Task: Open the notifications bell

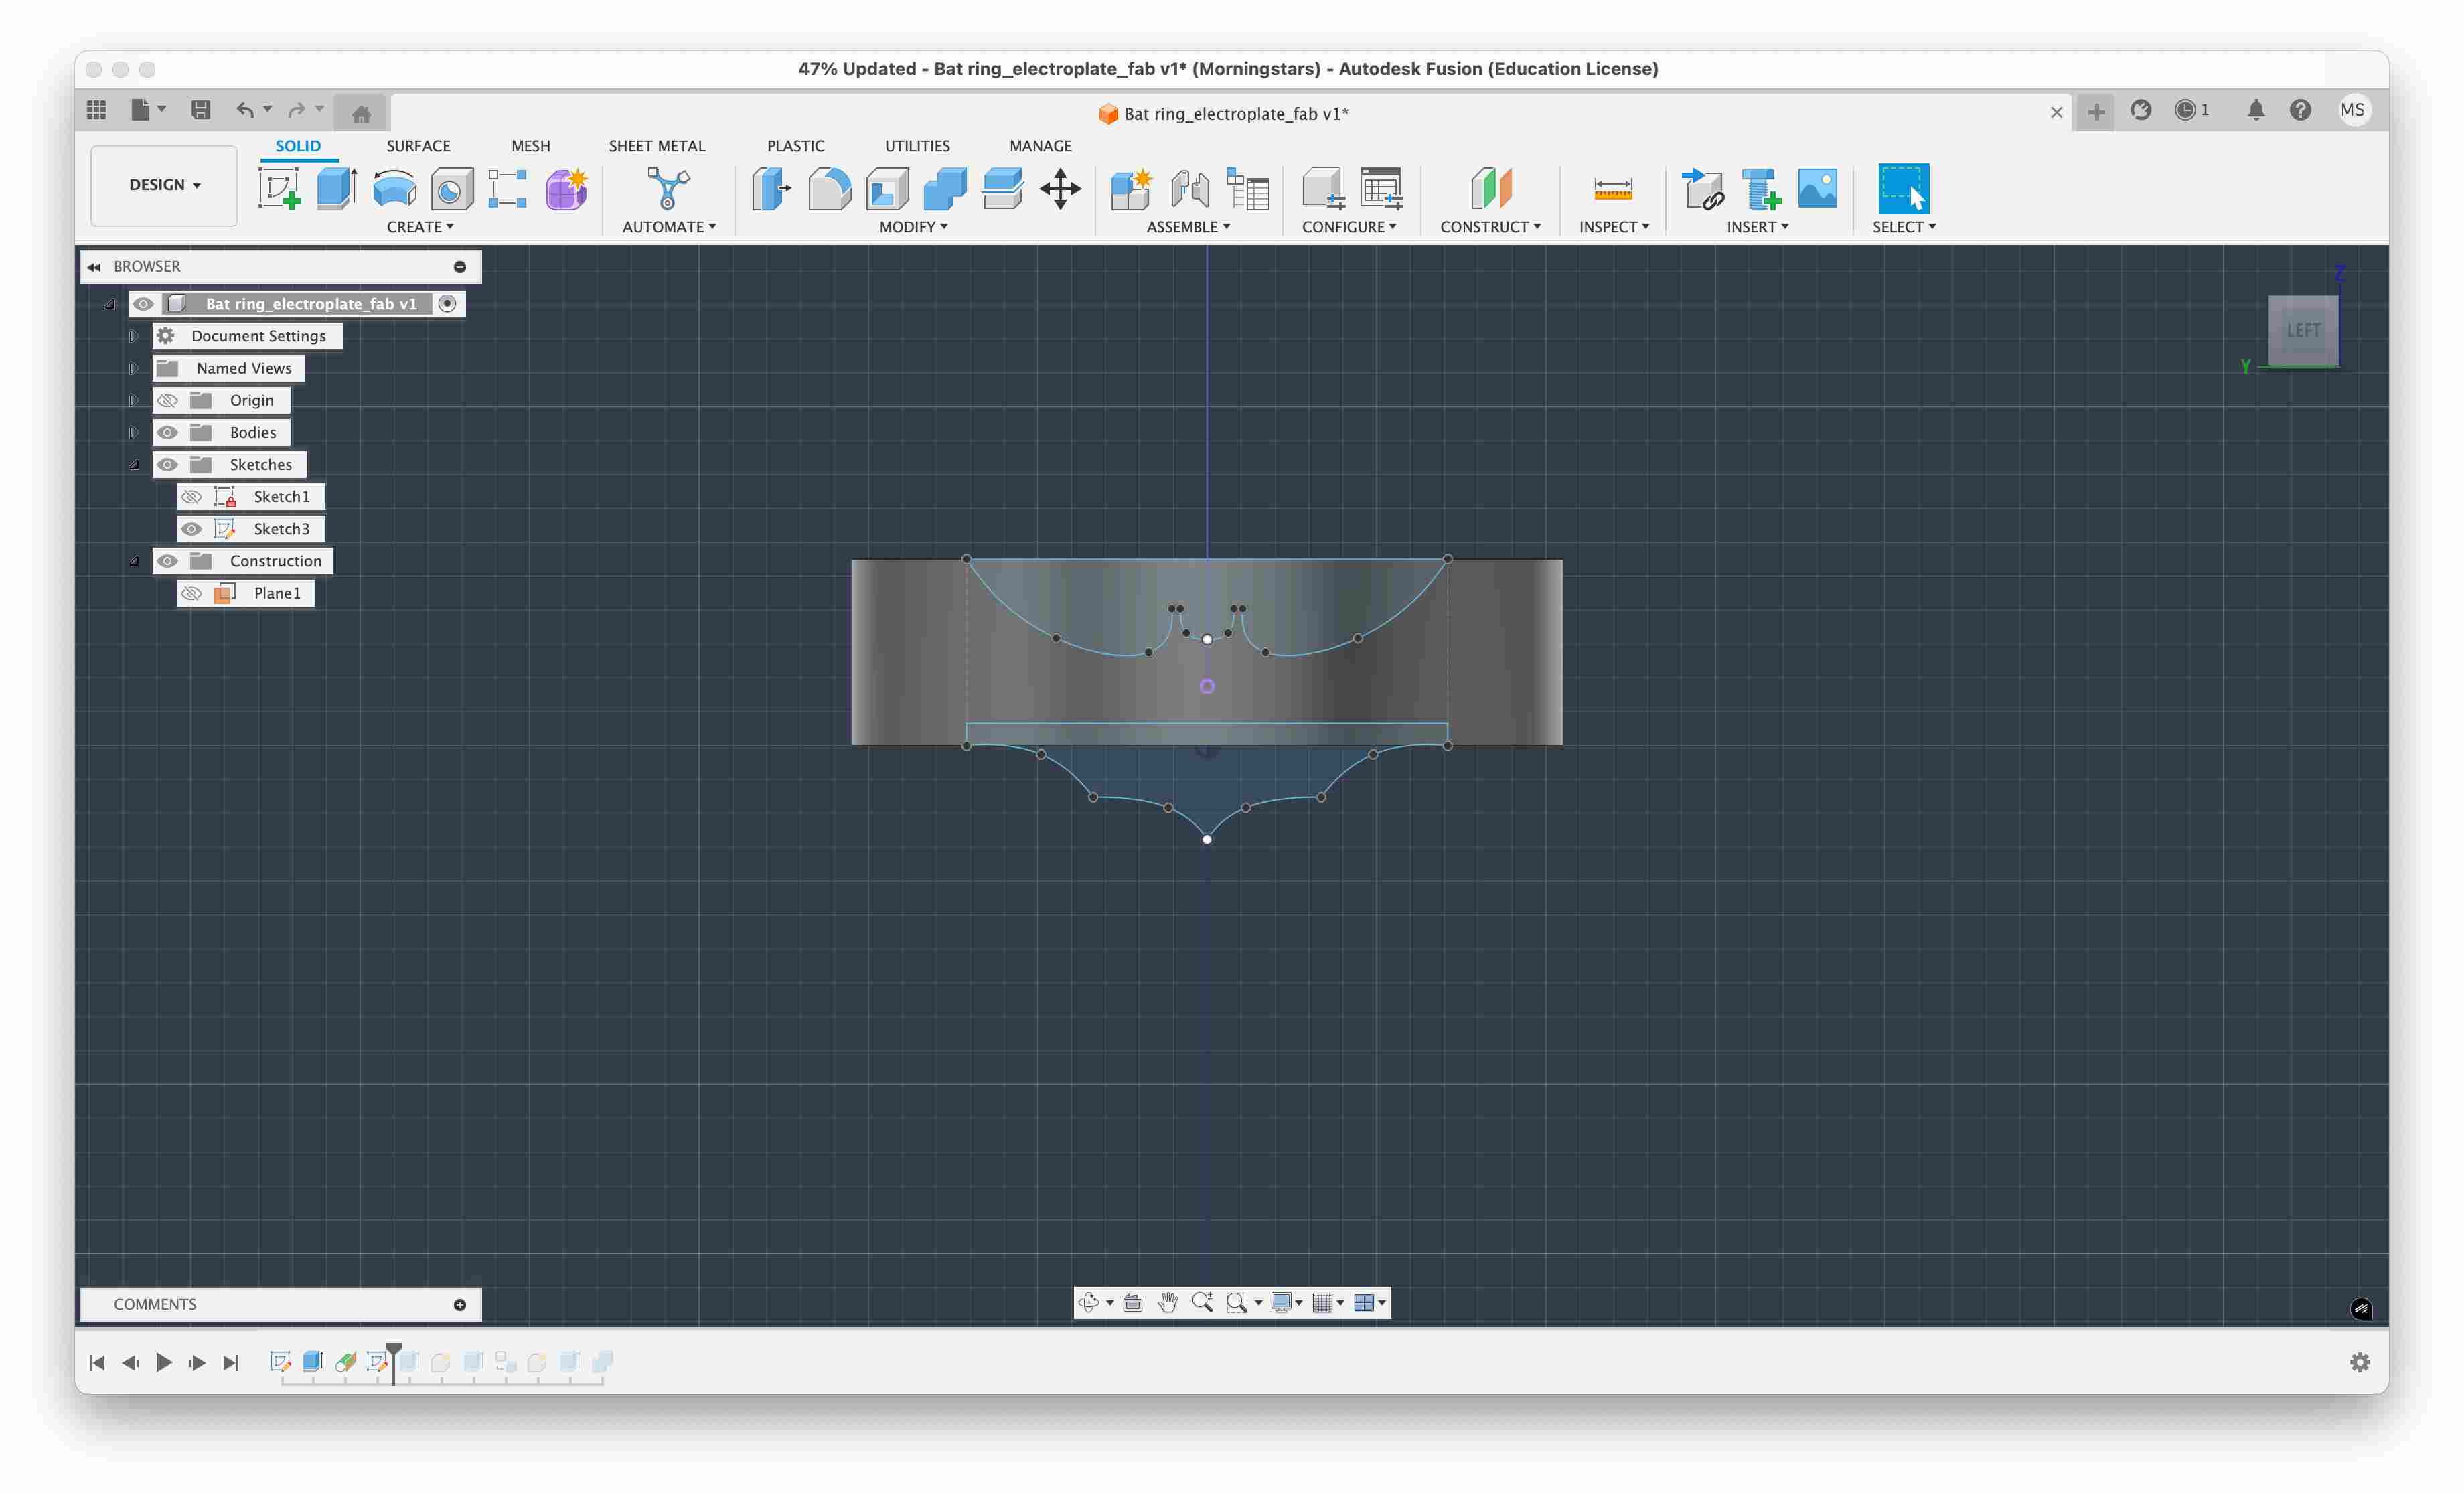Action: (2255, 110)
